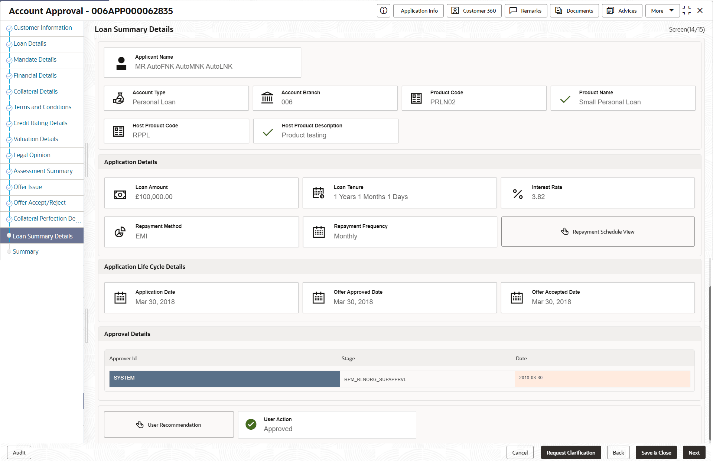Click the green Approved check icon

[x=251, y=424]
